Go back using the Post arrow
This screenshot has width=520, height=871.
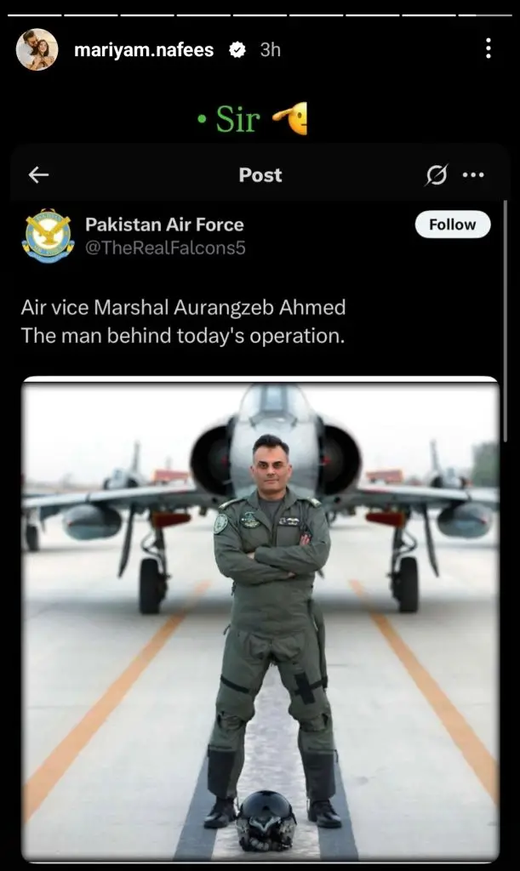(38, 175)
